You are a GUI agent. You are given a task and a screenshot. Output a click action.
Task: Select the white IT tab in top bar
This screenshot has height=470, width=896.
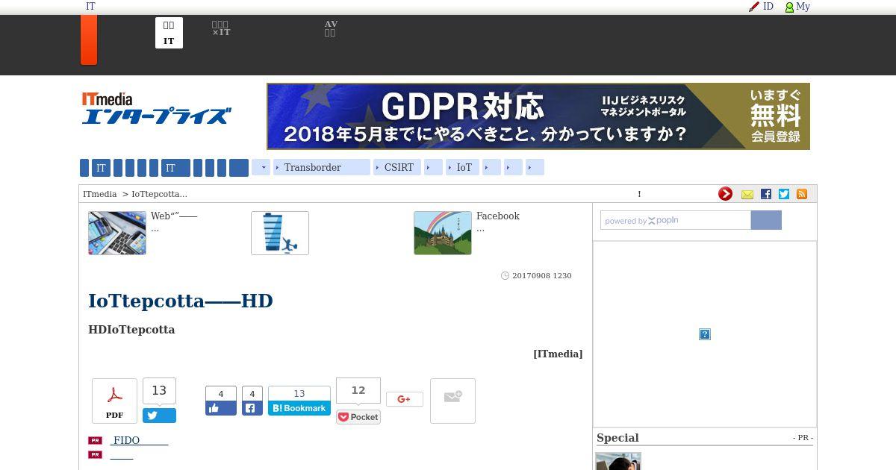click(x=169, y=33)
